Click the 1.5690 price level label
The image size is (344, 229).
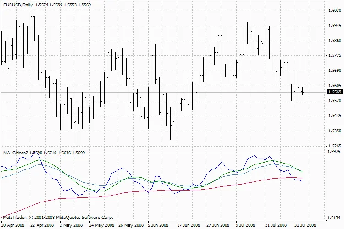(x=334, y=71)
